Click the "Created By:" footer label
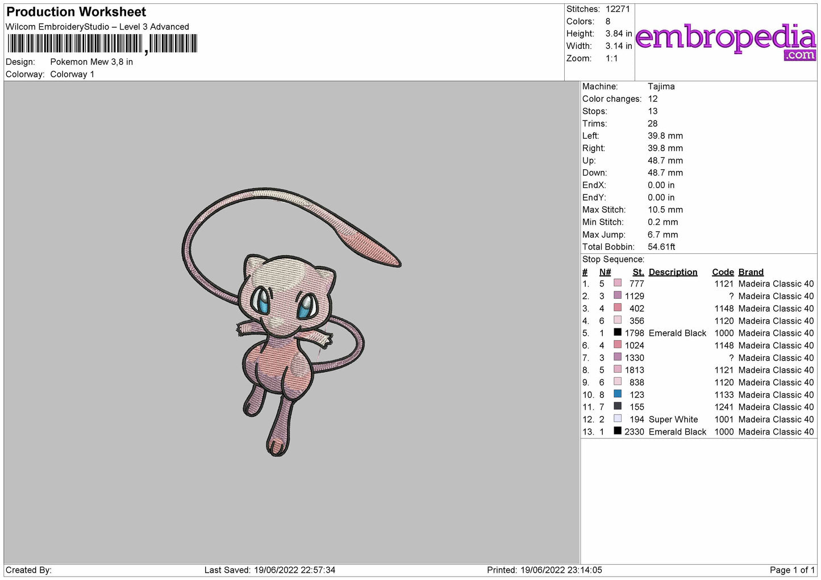This screenshot has height=580, width=821. (x=28, y=570)
